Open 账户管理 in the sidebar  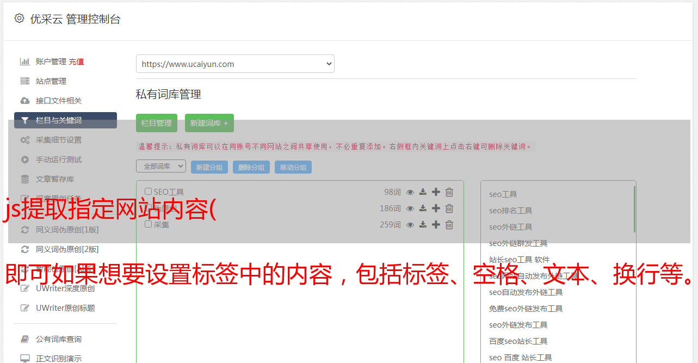point(51,61)
